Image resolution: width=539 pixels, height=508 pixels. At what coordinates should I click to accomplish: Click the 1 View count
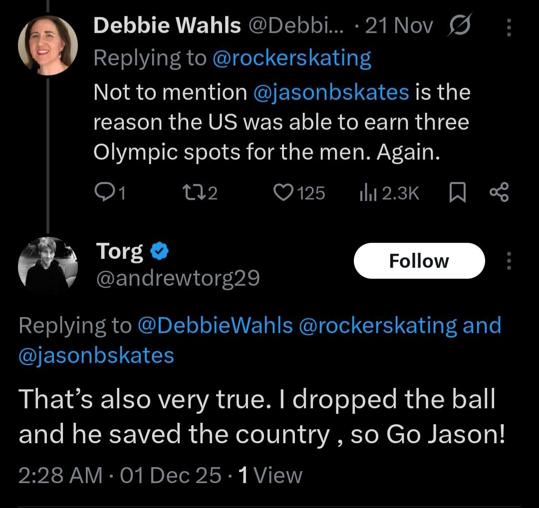pyautogui.click(x=270, y=475)
